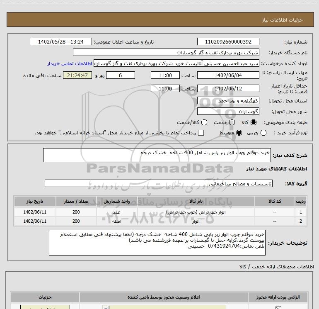Click the unit cell اصله in row 2
The width and height of the screenshot is (319, 309).
pos(117,221)
